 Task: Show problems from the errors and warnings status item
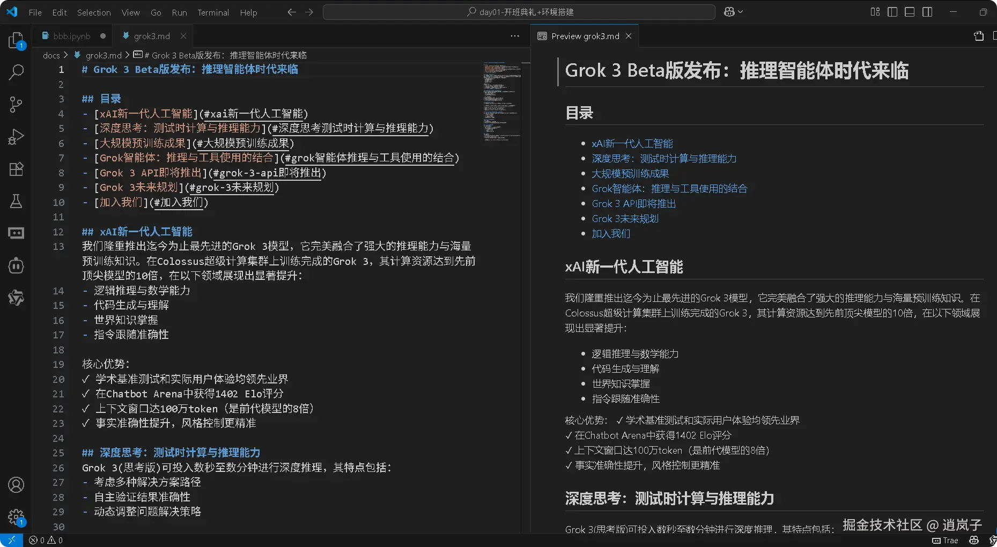[46, 540]
